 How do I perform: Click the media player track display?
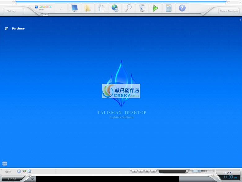[x=173, y=171]
